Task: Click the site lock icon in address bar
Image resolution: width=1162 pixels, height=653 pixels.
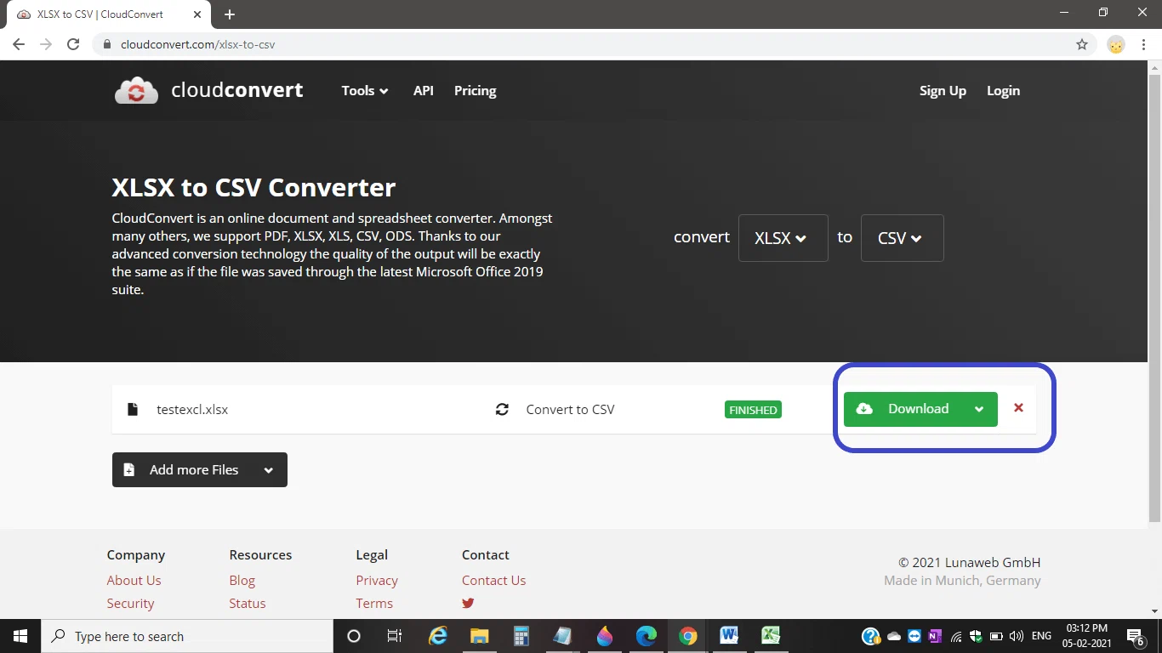Action: (x=107, y=44)
